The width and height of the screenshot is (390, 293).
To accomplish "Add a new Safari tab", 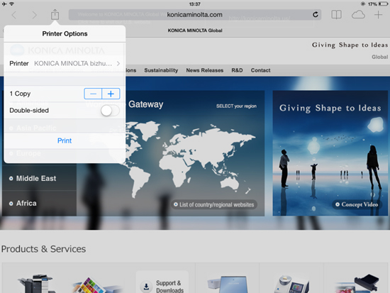I will [x=379, y=15].
